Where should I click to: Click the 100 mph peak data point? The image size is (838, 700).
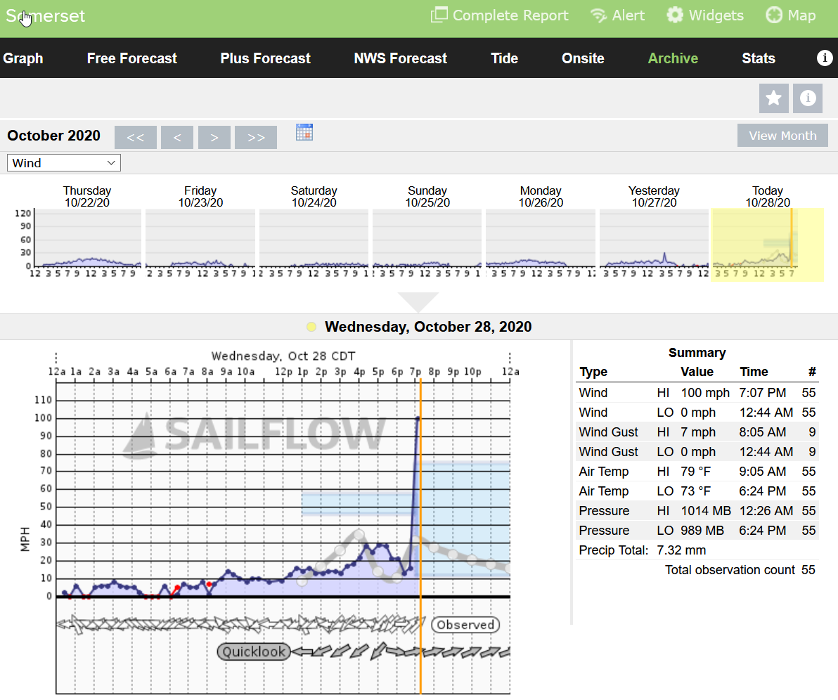(x=418, y=418)
